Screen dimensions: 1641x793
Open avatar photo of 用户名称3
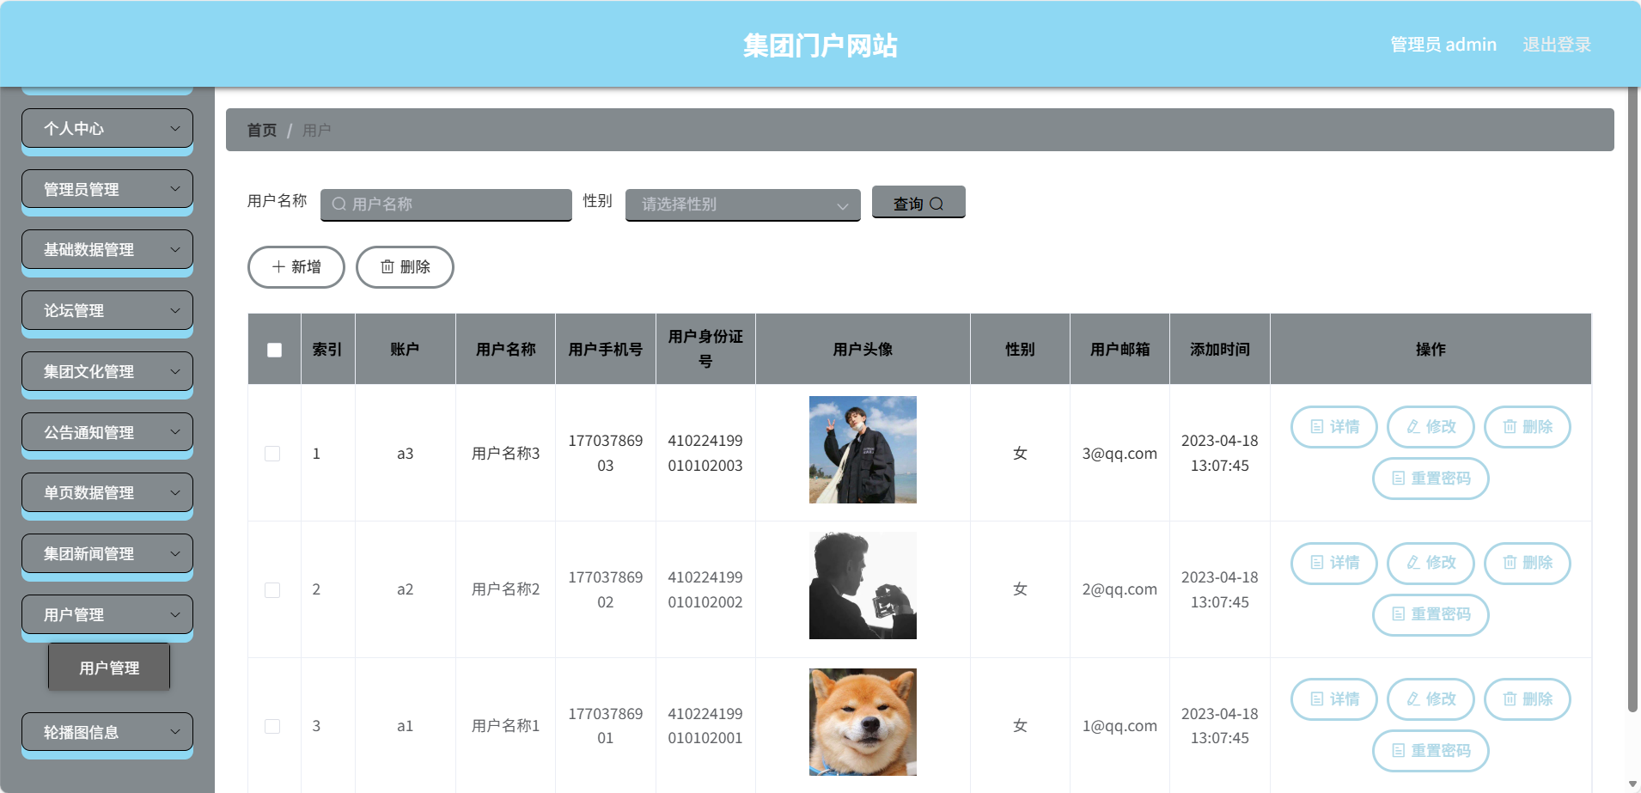tap(863, 449)
